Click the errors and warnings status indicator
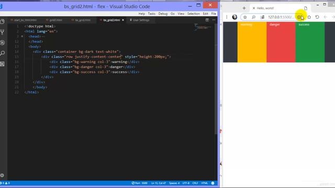This screenshot has height=188, width=335. 5,183
